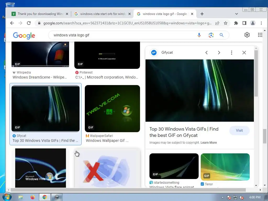Close the Thank you for downloading tab
The width and height of the screenshot is (268, 201).
tap(67, 14)
